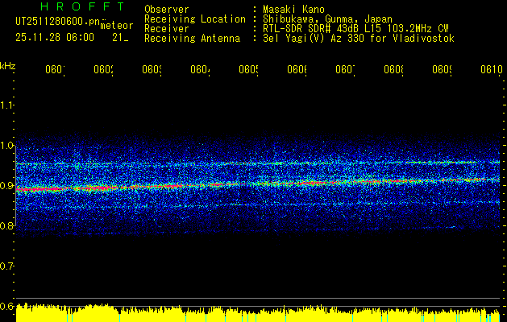Click the 1.1 kHz axis label
This screenshot has height=322, width=507.
pyautogui.click(x=6, y=105)
